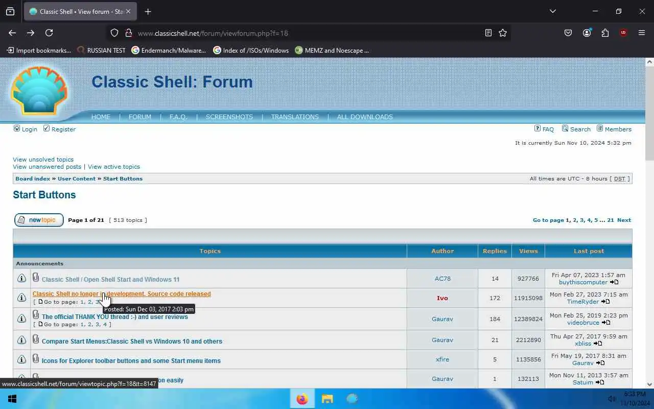Click the Login link
This screenshot has height=409, width=654.
click(30, 129)
